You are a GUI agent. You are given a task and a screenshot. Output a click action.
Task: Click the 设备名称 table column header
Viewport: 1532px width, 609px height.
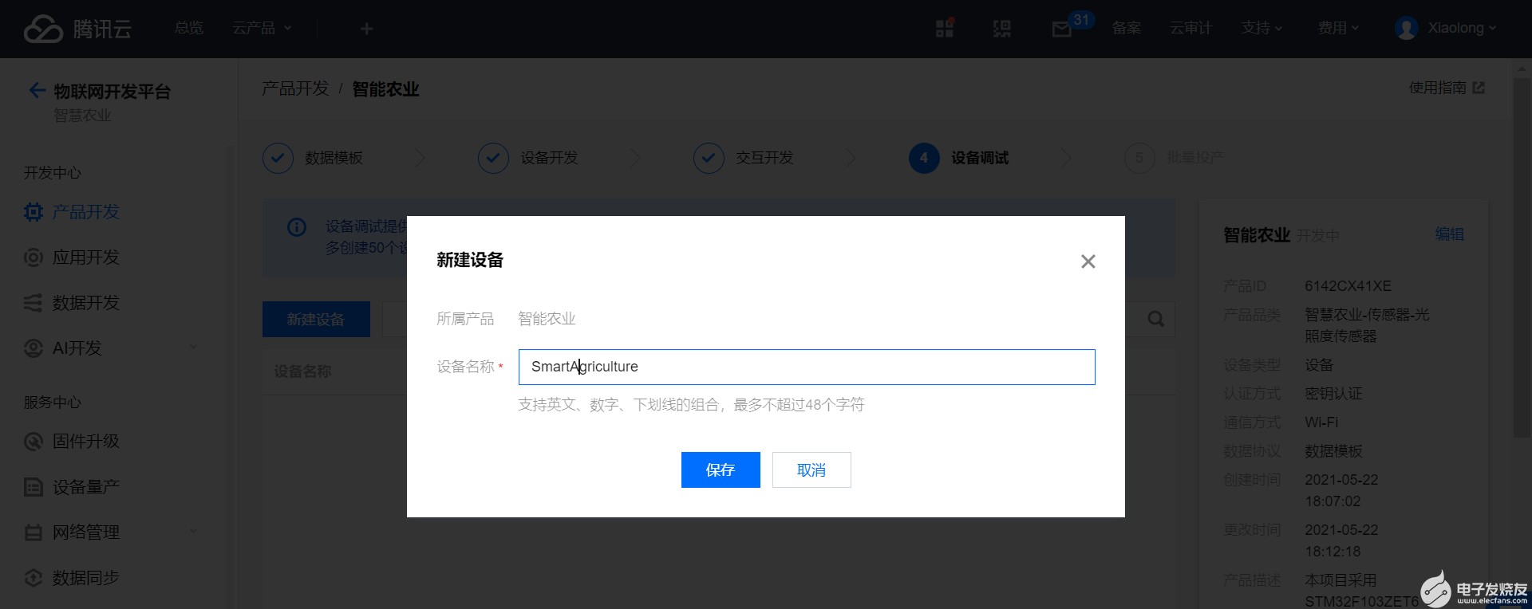coord(302,371)
